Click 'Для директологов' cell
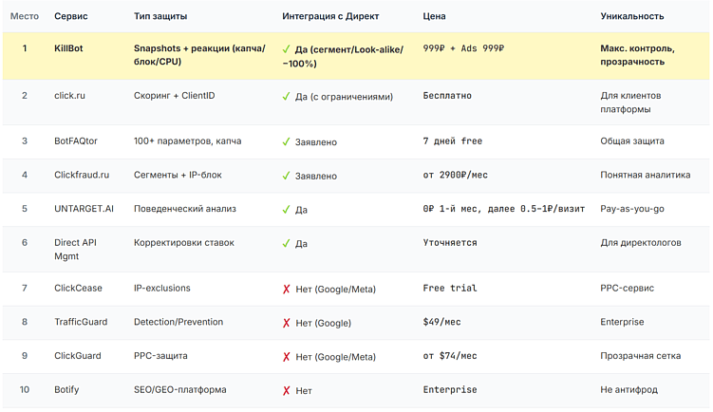713x412 pixels. (x=641, y=242)
